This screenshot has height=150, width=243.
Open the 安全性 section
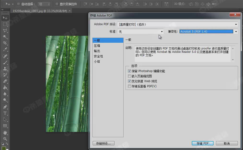pos(98,56)
